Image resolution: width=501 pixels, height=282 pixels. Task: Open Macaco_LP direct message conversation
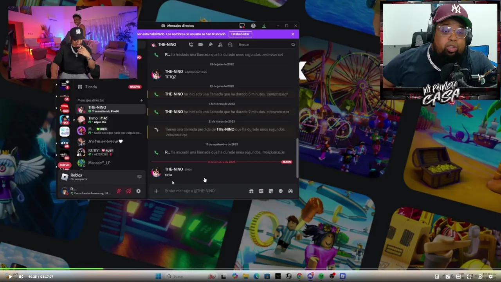coord(110,163)
